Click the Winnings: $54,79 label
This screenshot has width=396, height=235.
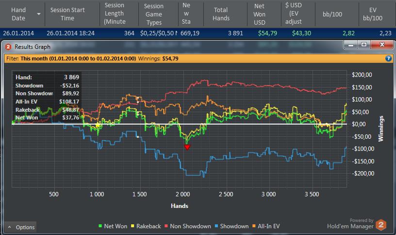[158, 59]
